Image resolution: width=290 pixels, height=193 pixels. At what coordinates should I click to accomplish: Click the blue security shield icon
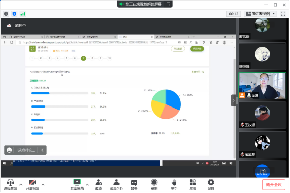point(14,14)
